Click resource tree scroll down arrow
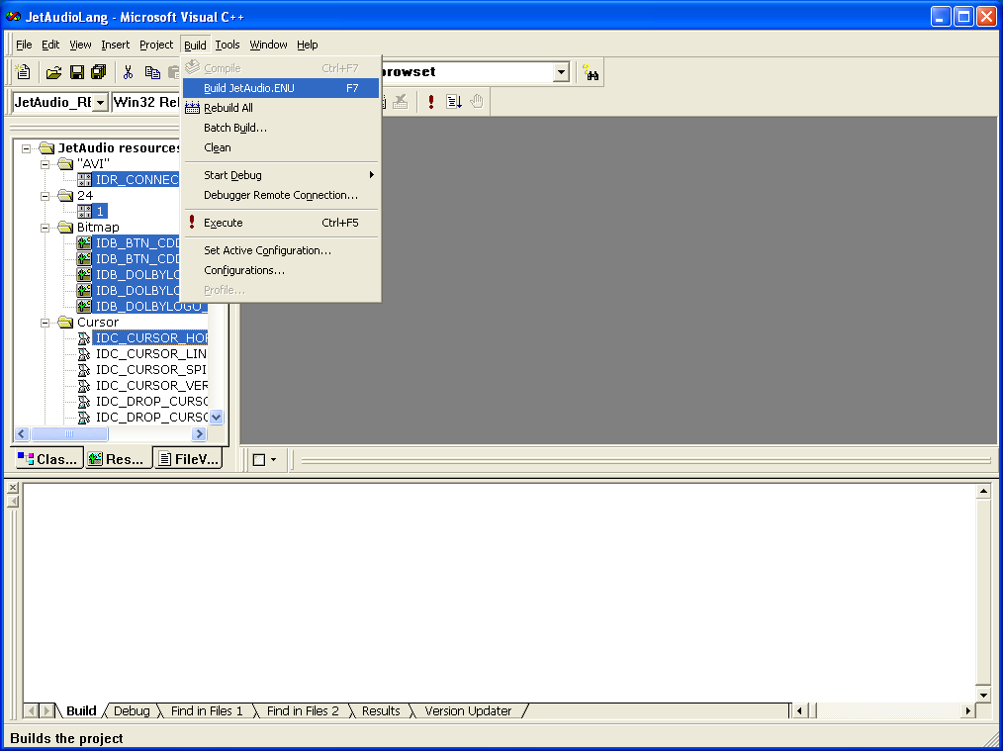This screenshot has width=1003, height=751. click(217, 418)
